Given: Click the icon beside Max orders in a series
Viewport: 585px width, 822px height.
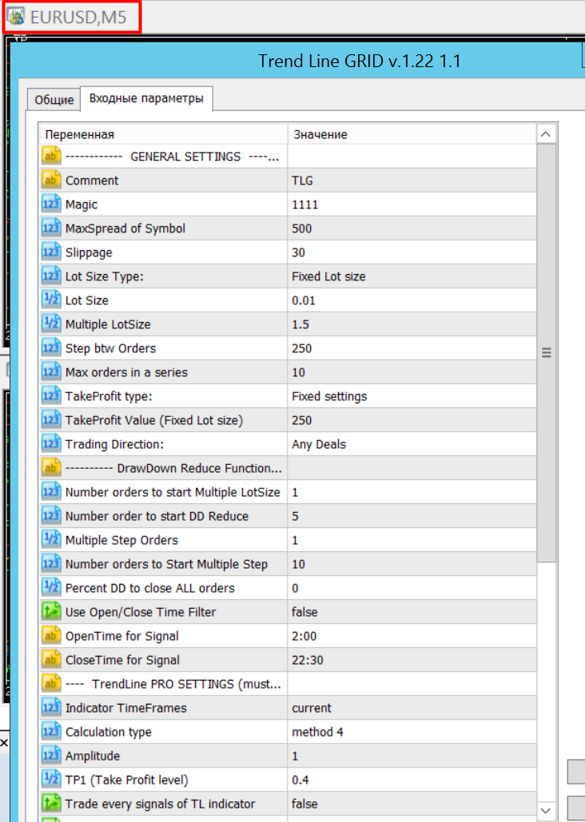Looking at the screenshot, I should [51, 371].
